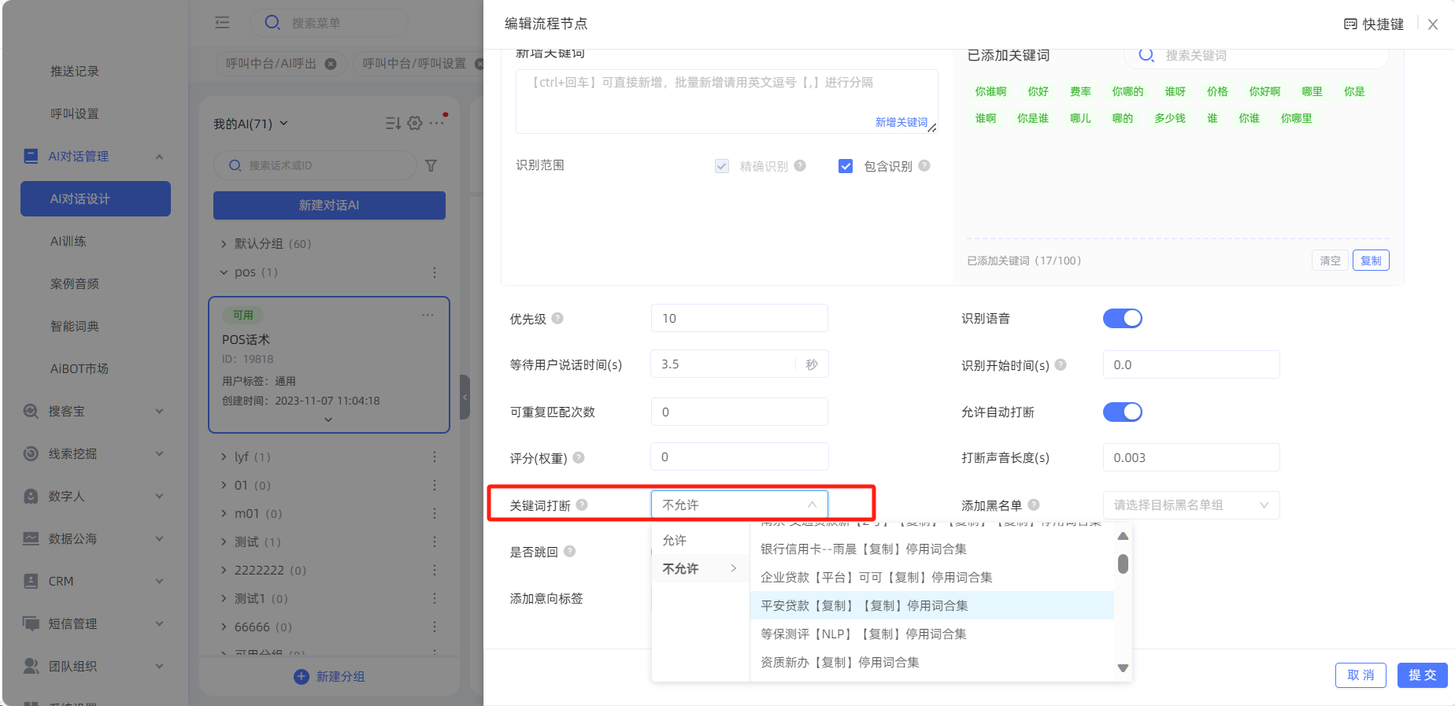Image resolution: width=1455 pixels, height=706 pixels.
Task: Click the help icon next to 是否跳回
Action: click(x=569, y=551)
